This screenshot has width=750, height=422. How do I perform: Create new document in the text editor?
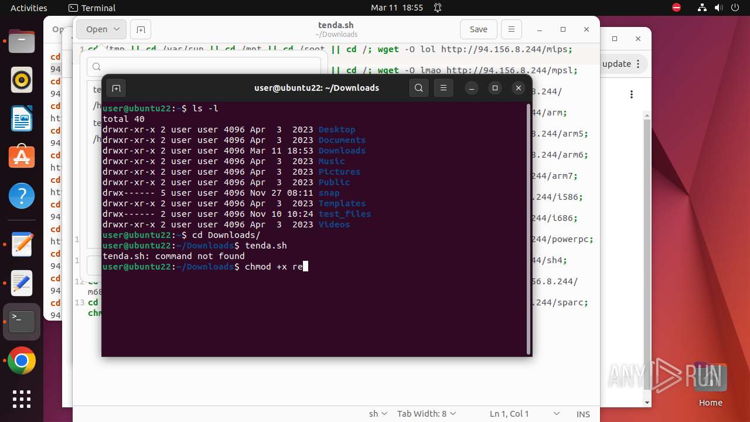tap(141, 29)
